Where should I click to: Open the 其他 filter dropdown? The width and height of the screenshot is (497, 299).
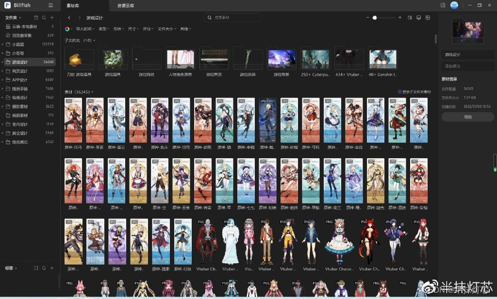pyautogui.click(x=186, y=29)
